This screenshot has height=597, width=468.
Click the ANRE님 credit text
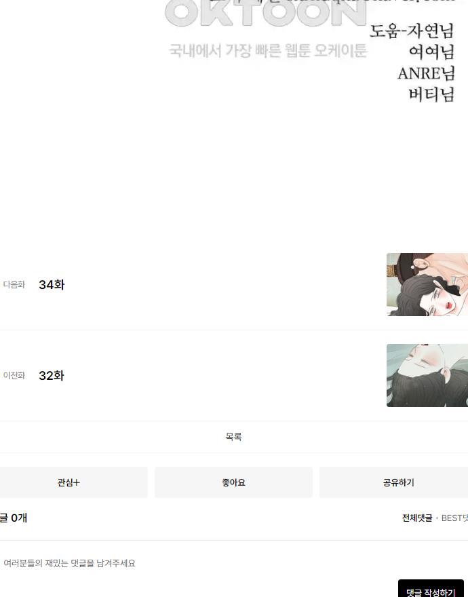click(x=426, y=73)
